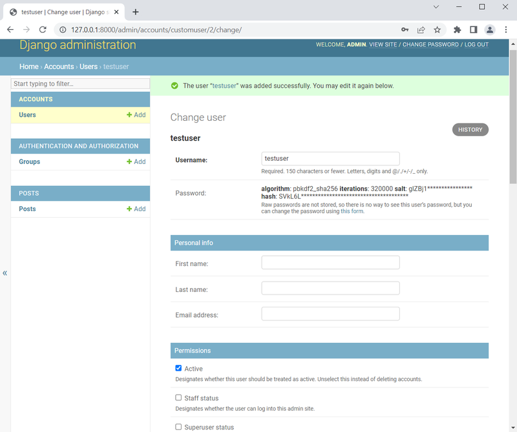This screenshot has width=517, height=432.
Task: Open the 'this form' password change link
Action: pos(352,211)
